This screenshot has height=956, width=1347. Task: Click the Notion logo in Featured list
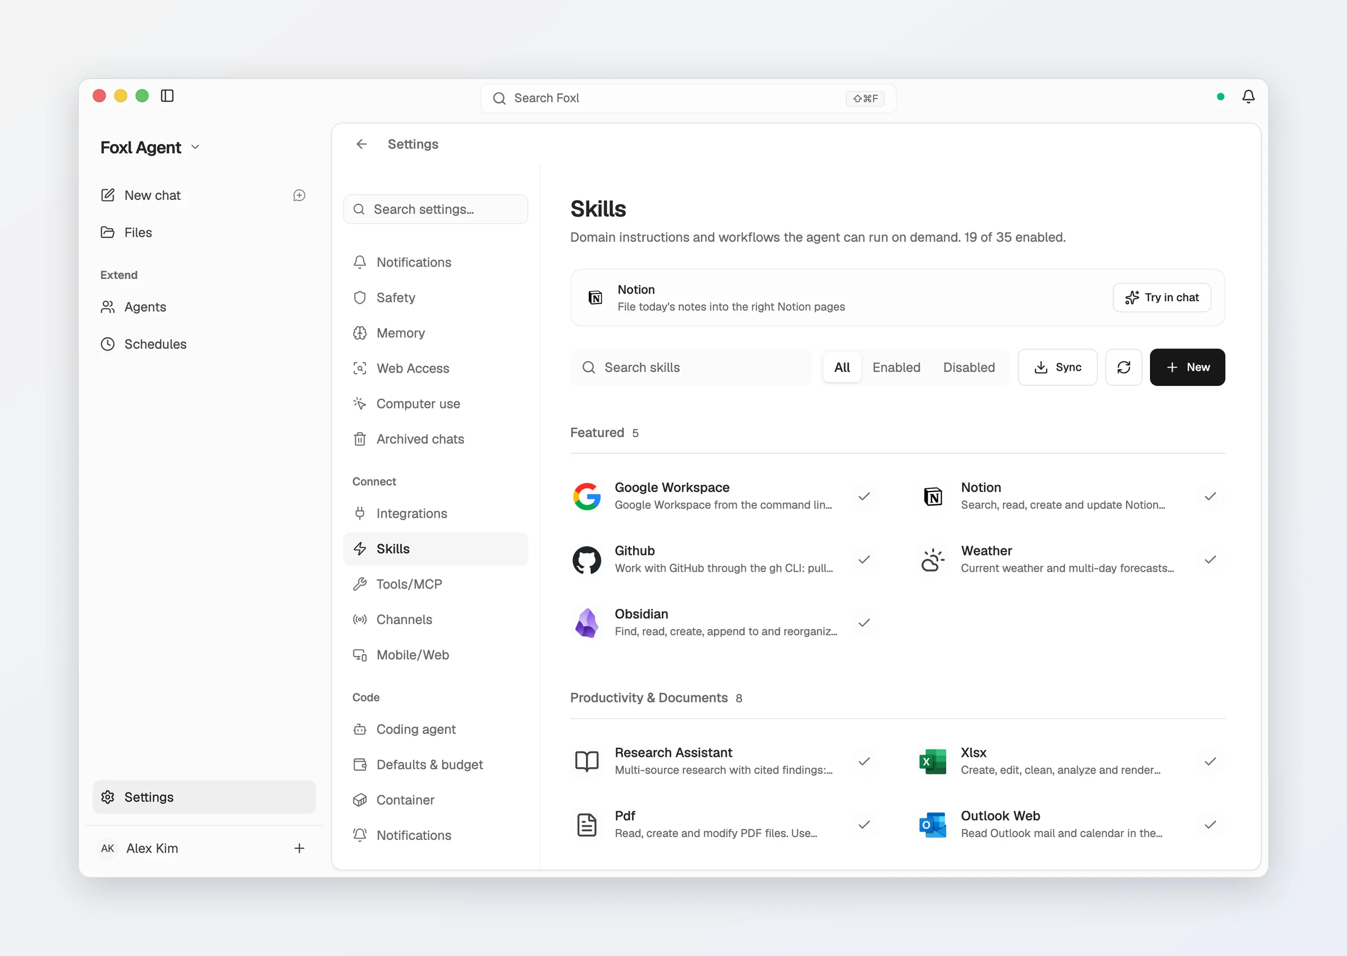pyautogui.click(x=933, y=497)
